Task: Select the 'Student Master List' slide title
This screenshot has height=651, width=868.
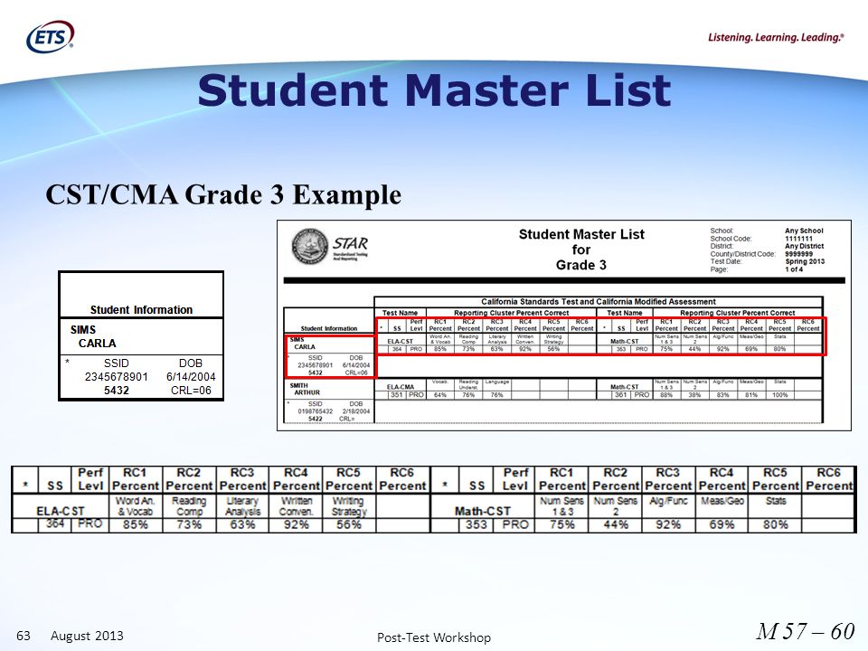Action: 434,90
